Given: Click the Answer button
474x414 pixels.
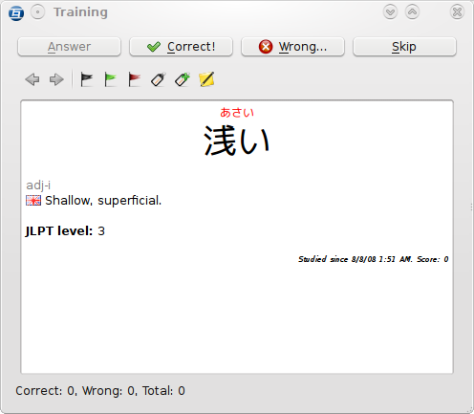Looking at the screenshot, I should 69,47.
